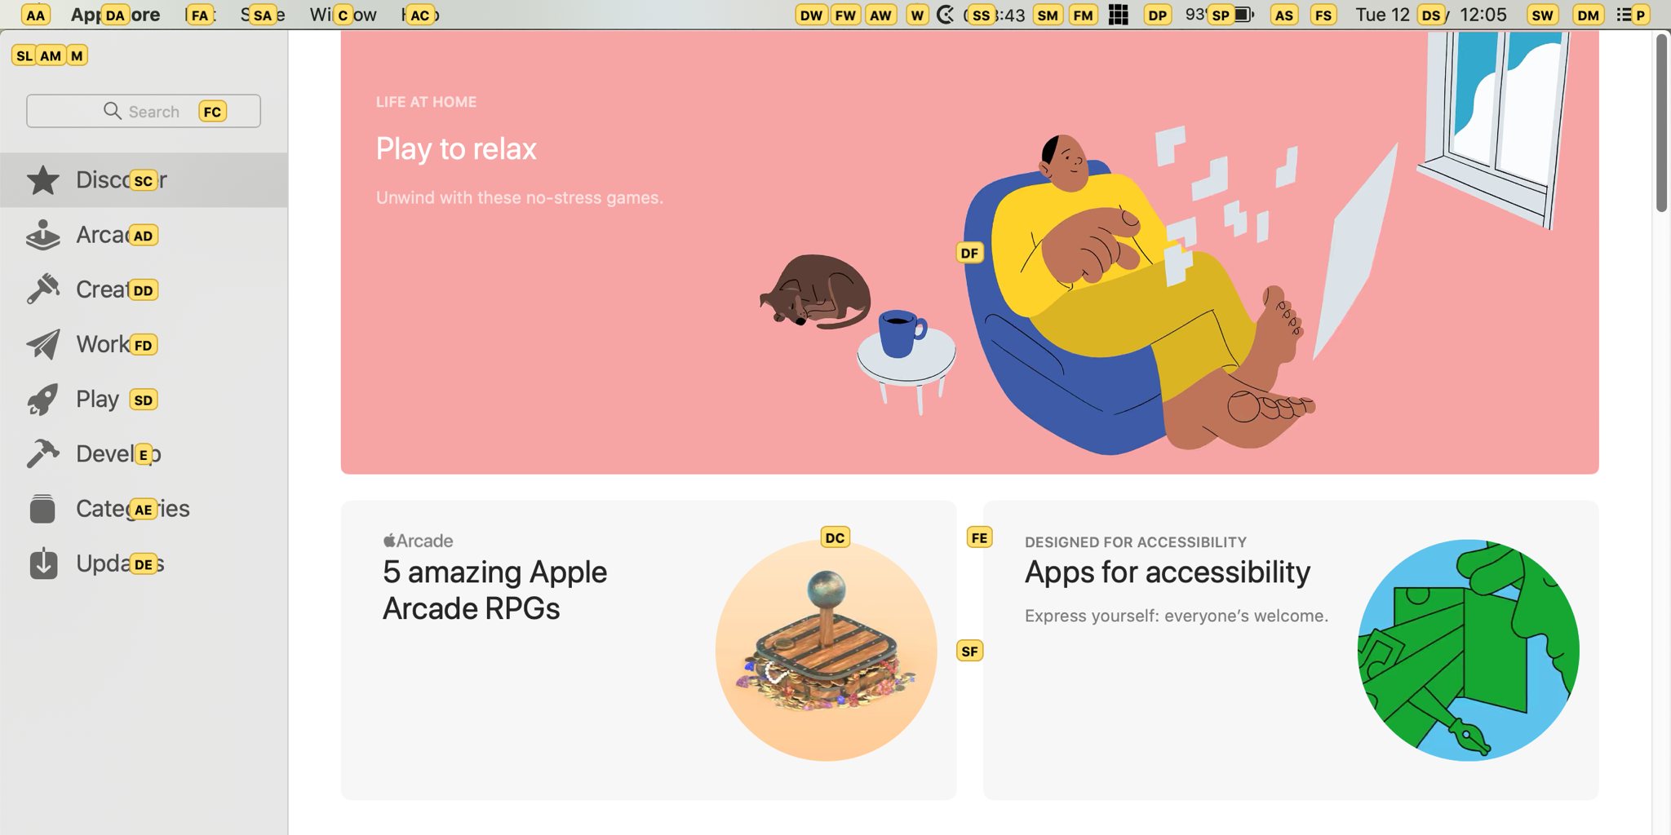
Task: Open Control Center clock icon in menu bar
Action: pyautogui.click(x=945, y=14)
